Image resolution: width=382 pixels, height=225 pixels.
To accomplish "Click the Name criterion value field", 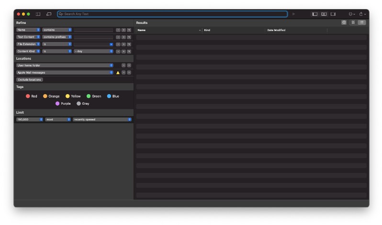I will (x=93, y=30).
